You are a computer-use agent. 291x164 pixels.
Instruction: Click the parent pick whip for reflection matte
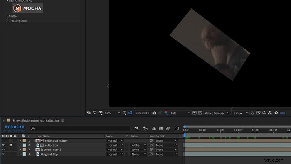(x=151, y=140)
